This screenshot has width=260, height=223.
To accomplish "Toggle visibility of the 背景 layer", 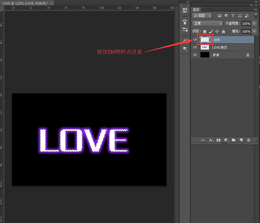I will pyautogui.click(x=195, y=55).
